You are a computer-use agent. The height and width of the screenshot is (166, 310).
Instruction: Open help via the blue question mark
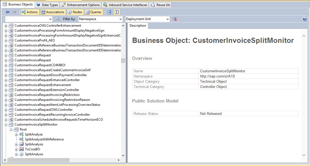coord(304,19)
